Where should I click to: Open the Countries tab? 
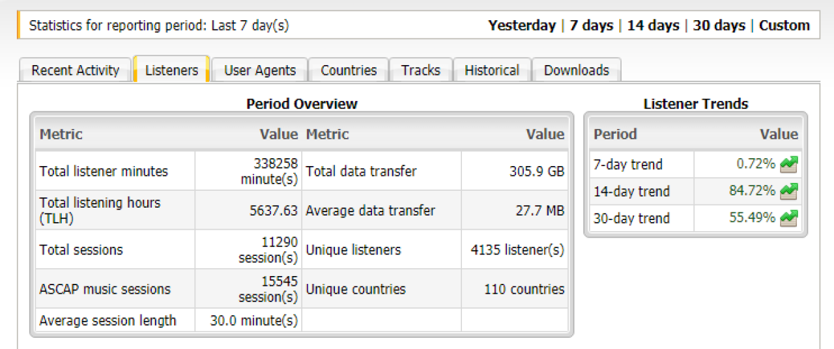click(x=349, y=70)
